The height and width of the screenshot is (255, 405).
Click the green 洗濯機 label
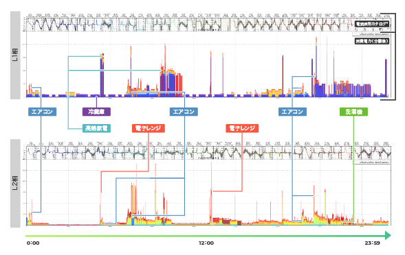353,112
